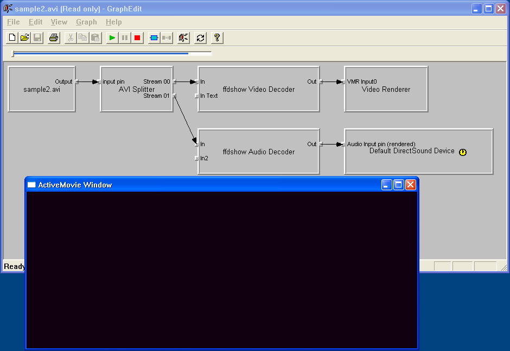Click the New graph toolbar icon
The width and height of the screenshot is (510, 351).
12,38
